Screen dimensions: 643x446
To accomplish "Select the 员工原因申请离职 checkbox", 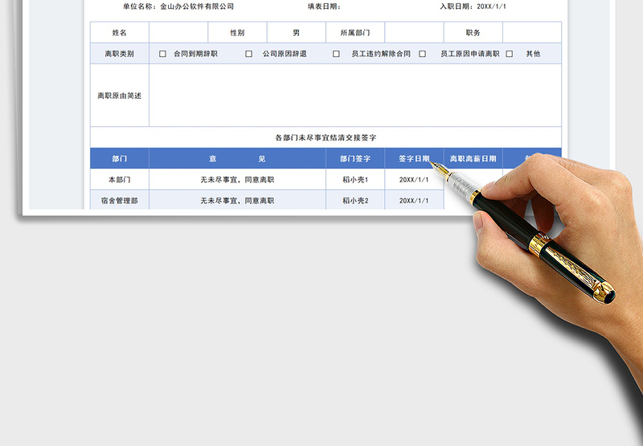I will pyautogui.click(x=422, y=54).
